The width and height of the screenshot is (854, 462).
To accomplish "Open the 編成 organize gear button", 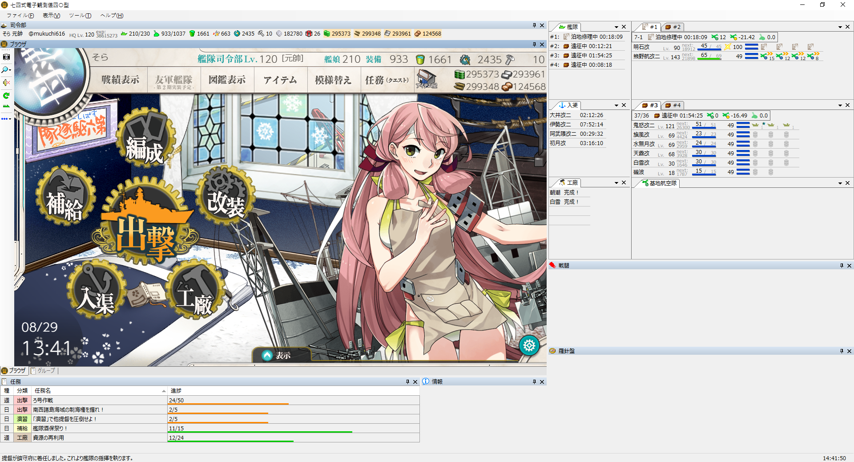I will (x=145, y=137).
